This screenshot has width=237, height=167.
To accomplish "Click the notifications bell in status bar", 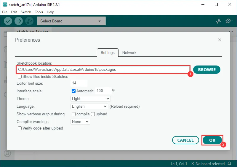I will (229, 163).
